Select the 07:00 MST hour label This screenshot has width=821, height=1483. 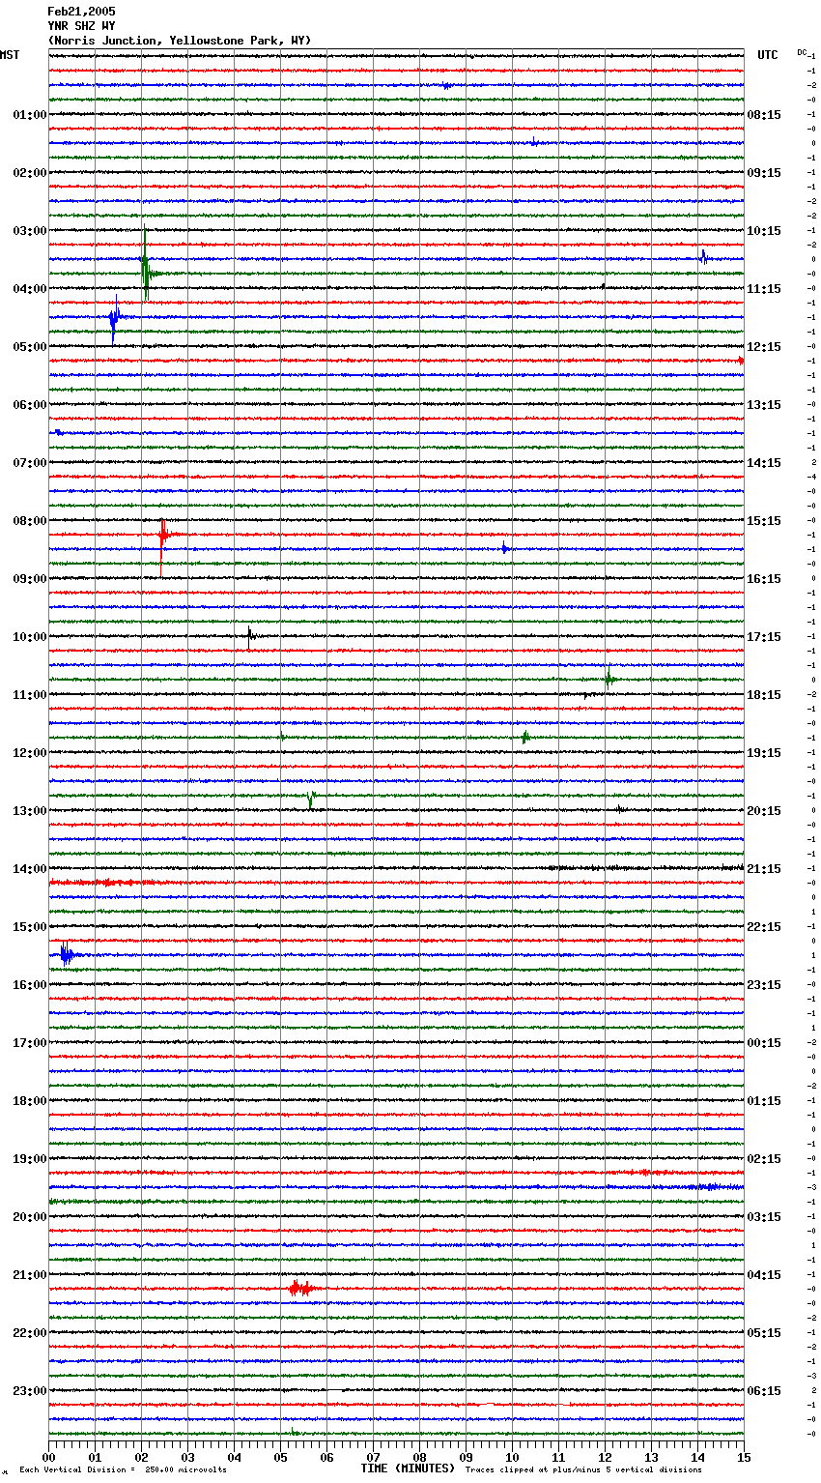coord(30,463)
